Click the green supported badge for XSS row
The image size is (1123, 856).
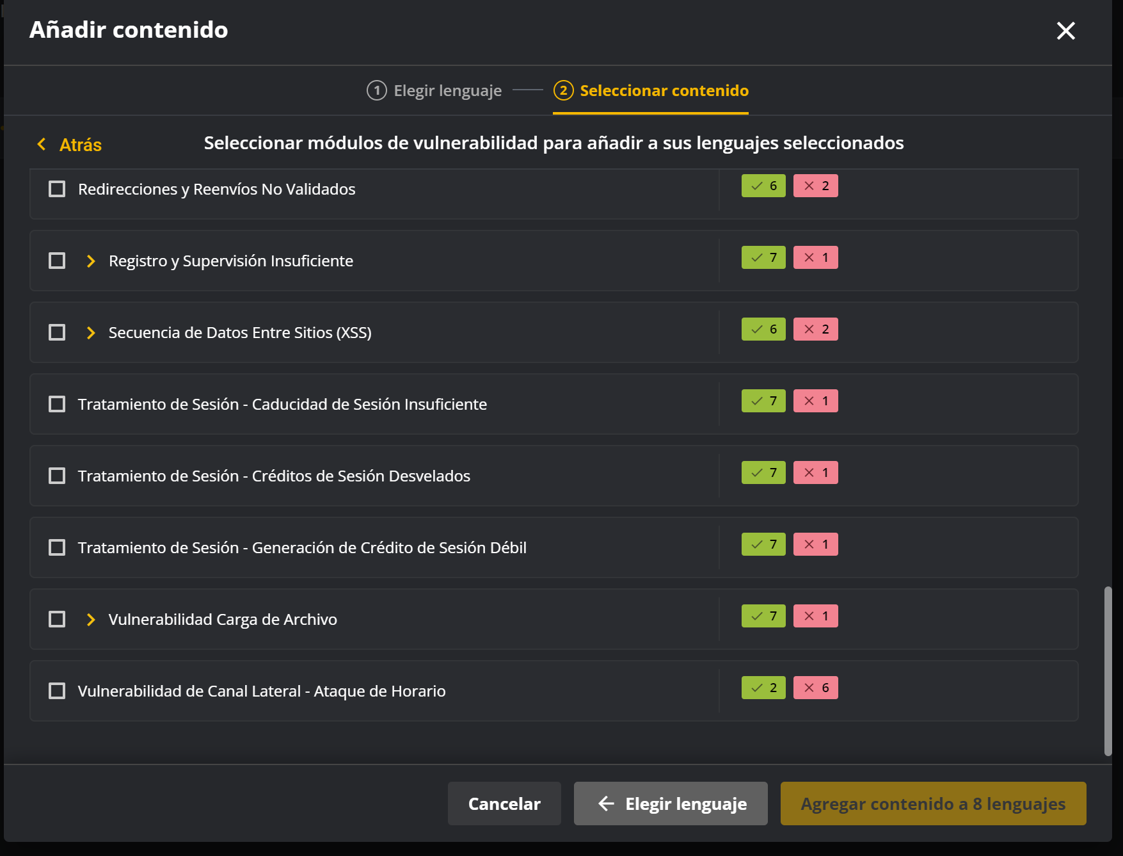(x=763, y=329)
